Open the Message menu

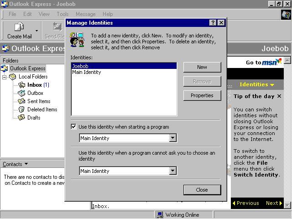(85, 14)
